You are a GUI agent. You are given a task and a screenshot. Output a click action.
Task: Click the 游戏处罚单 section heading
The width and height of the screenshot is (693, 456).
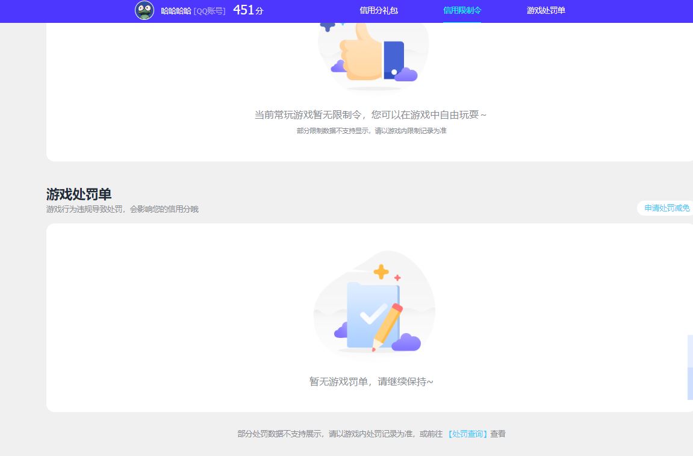click(x=79, y=194)
